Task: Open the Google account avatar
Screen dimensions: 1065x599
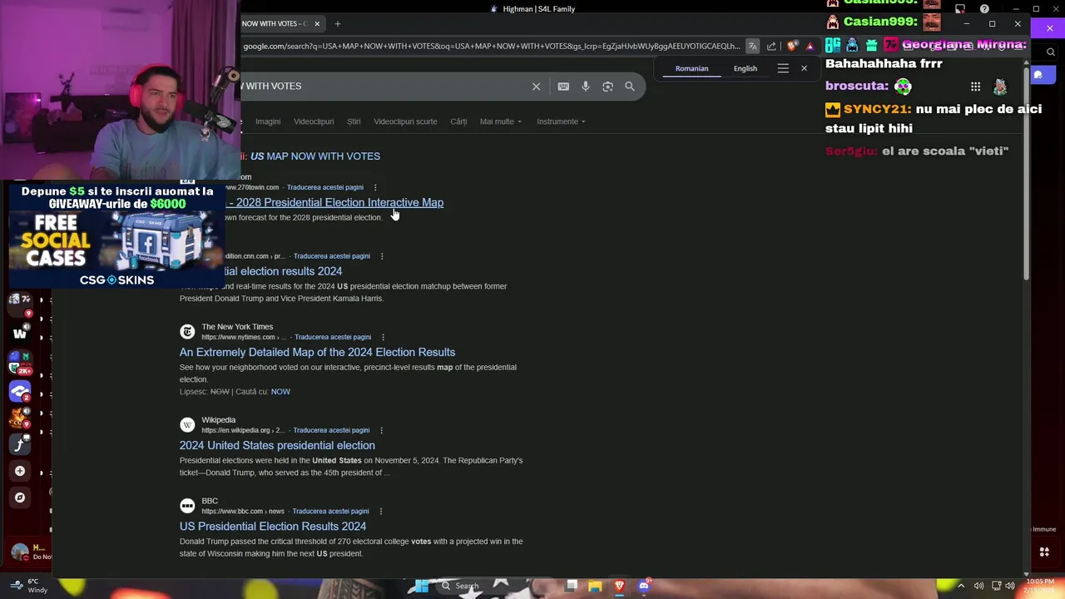Action: click(x=1000, y=87)
